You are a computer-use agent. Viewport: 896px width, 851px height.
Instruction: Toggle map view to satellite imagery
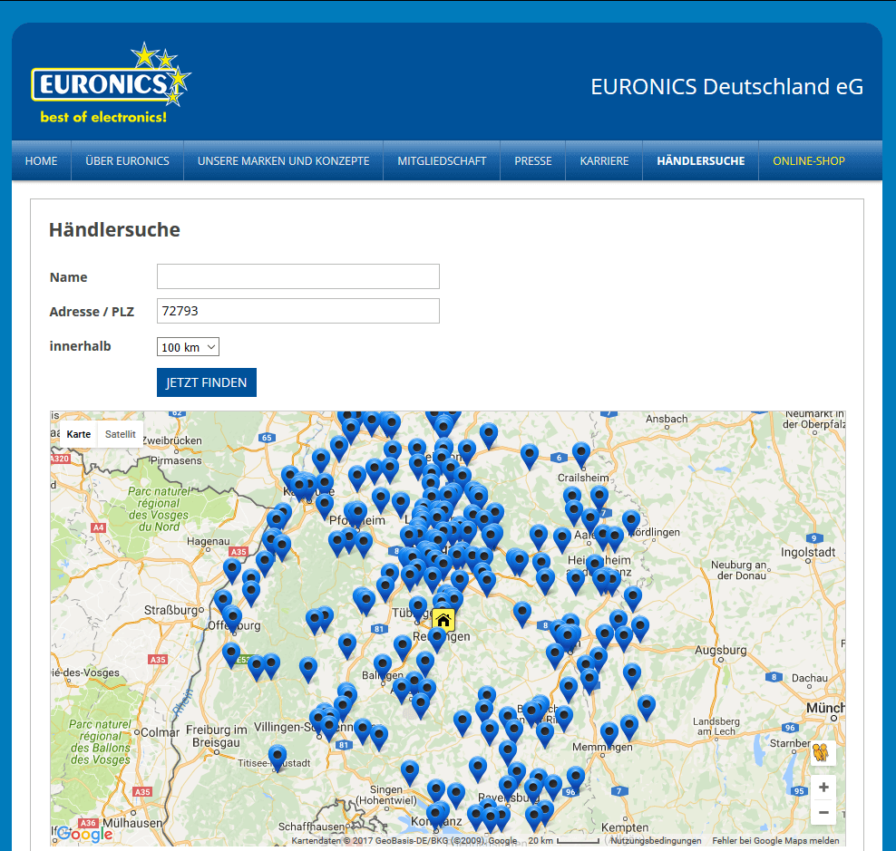(x=120, y=434)
